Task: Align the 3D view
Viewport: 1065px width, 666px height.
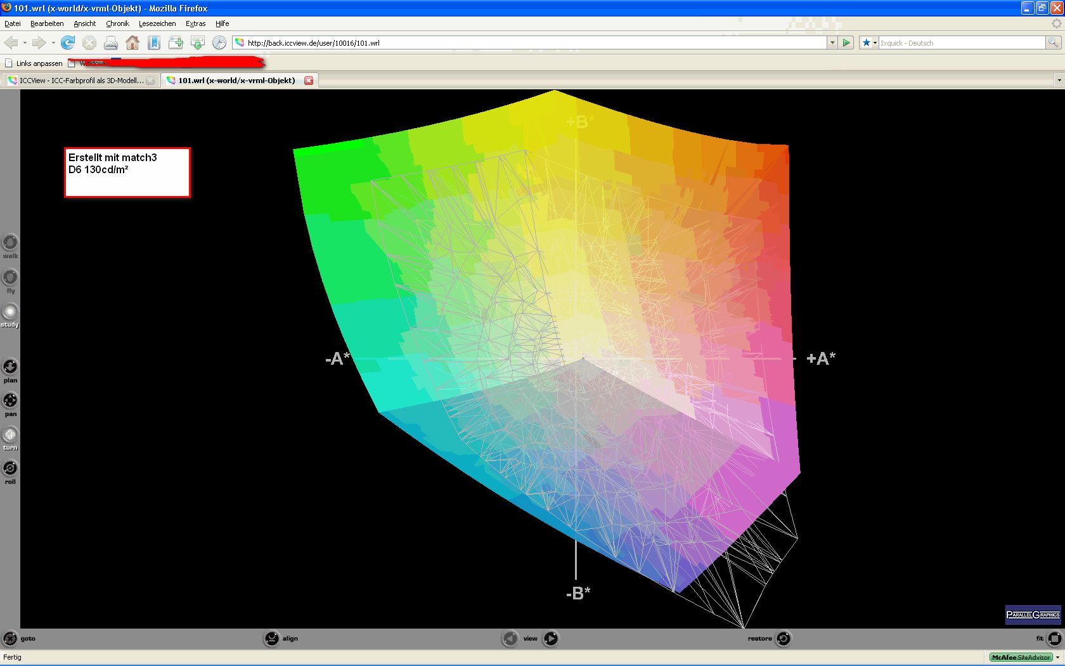Action: [x=272, y=639]
